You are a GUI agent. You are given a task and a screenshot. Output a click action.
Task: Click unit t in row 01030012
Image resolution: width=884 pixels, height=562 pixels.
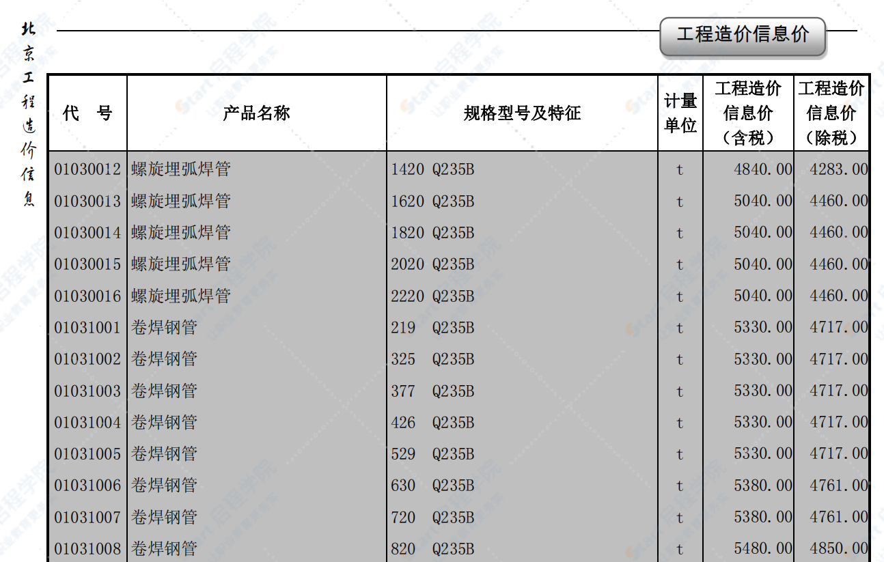click(x=680, y=170)
